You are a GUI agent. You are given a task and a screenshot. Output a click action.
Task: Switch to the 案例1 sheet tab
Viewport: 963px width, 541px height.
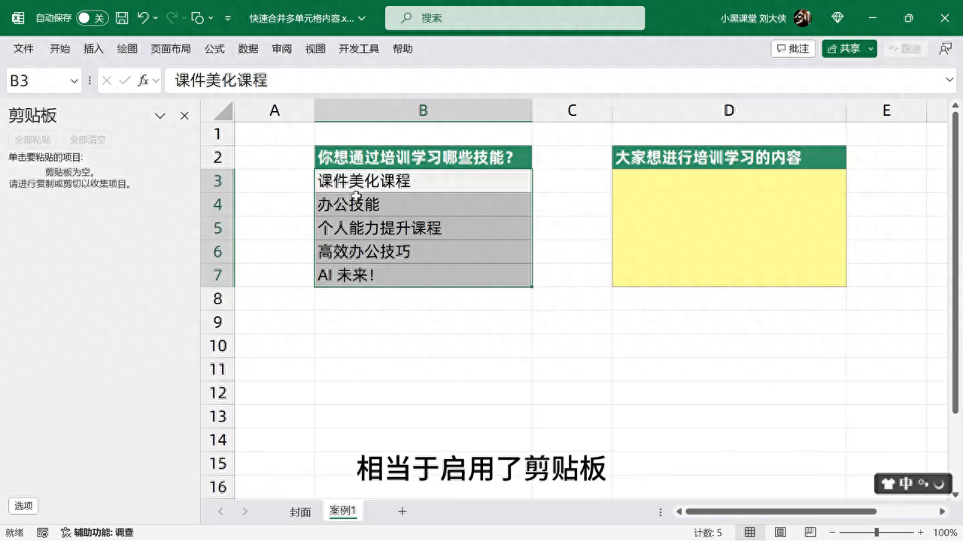click(x=342, y=511)
